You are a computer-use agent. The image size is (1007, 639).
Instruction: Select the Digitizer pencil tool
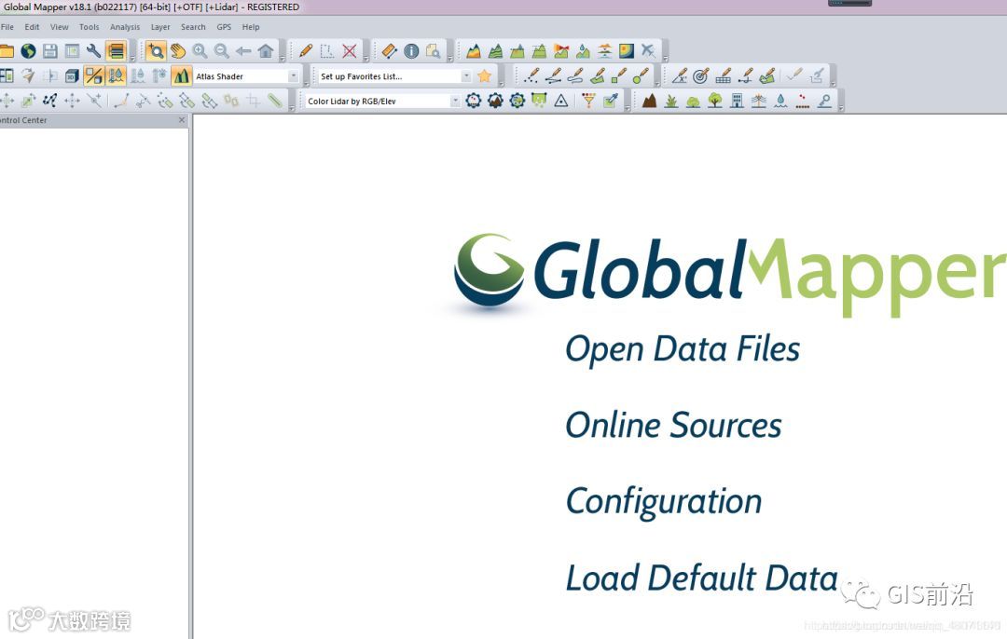click(307, 50)
